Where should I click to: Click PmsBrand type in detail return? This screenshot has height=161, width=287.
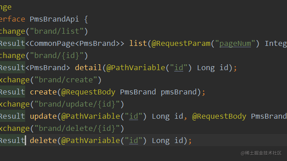pyautogui.click(x=48, y=68)
